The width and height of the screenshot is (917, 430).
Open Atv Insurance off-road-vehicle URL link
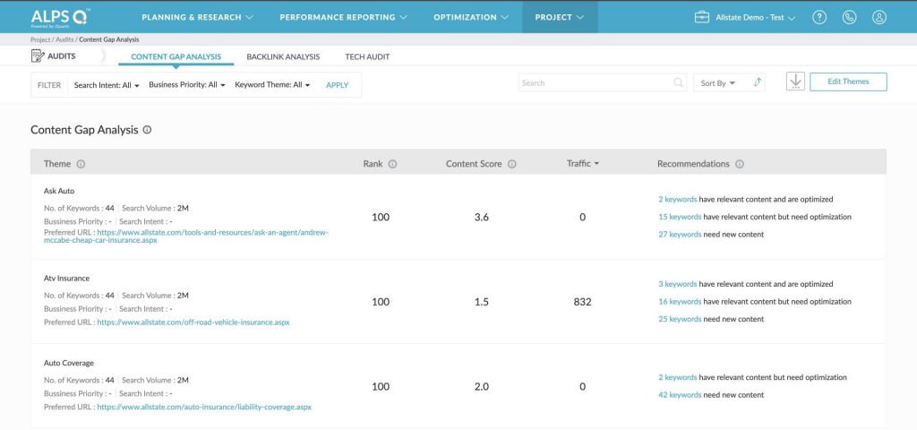[x=193, y=322]
